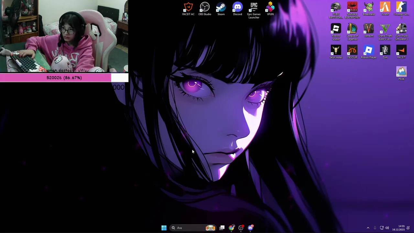Open network settings from the tray
The image size is (414, 233).
click(x=382, y=228)
